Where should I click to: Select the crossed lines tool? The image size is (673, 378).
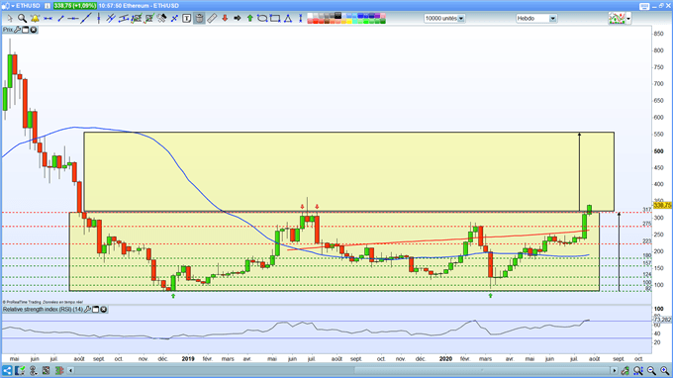(x=174, y=19)
